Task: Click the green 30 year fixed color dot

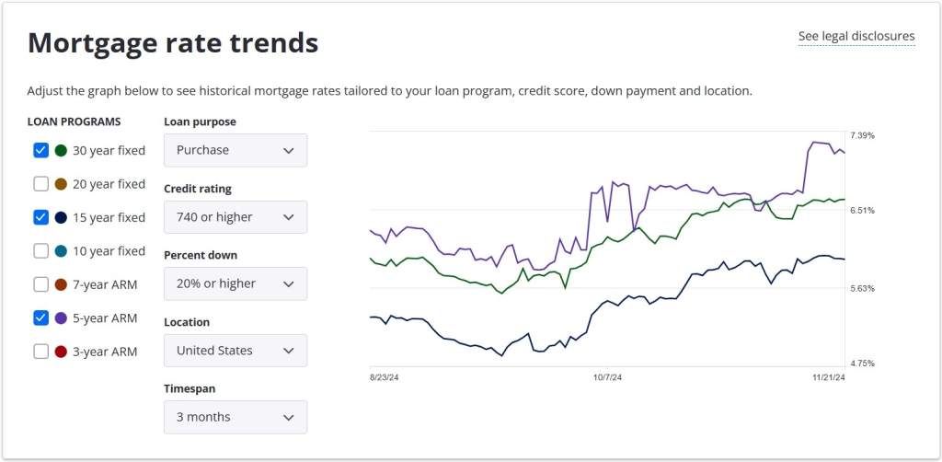Action: click(x=61, y=150)
